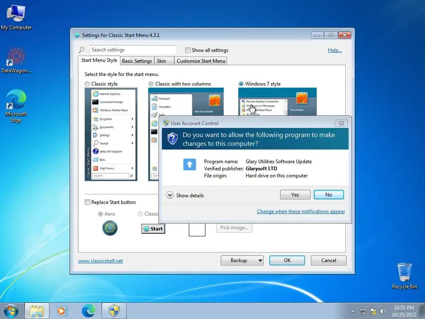Expand Show details in UAC dialog
The width and height of the screenshot is (425, 319).
(185, 195)
